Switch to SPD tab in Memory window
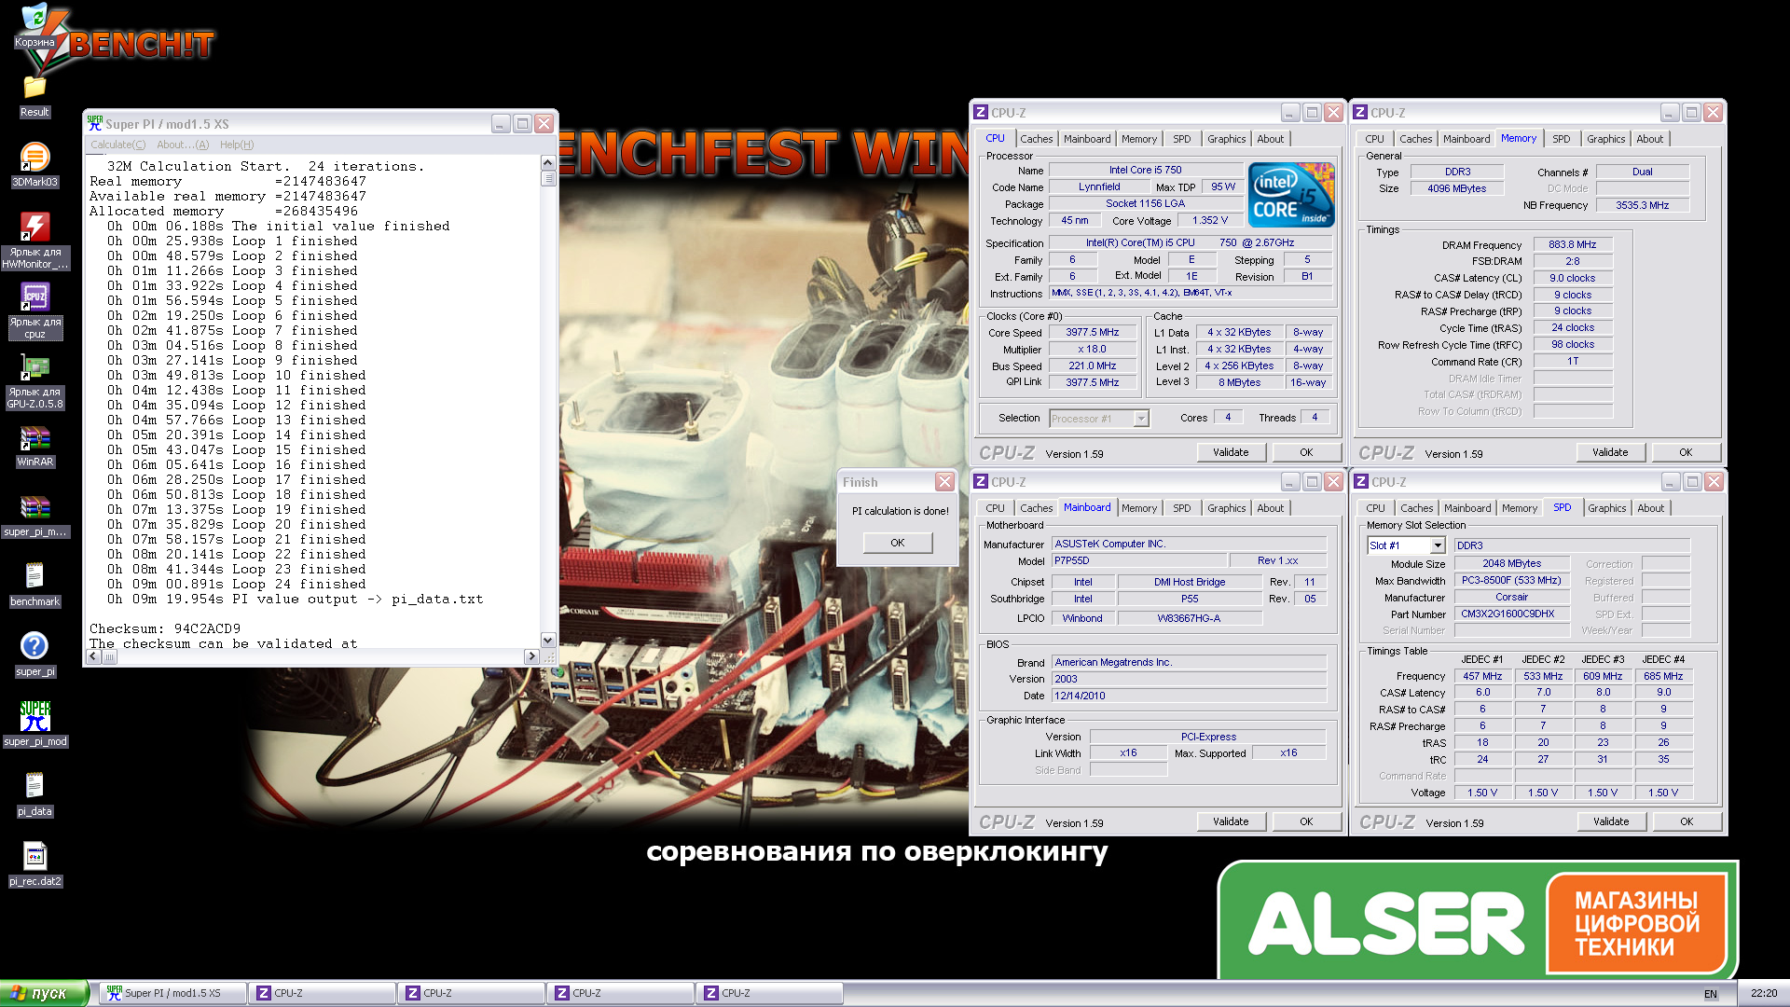The width and height of the screenshot is (1790, 1007). (x=1561, y=139)
